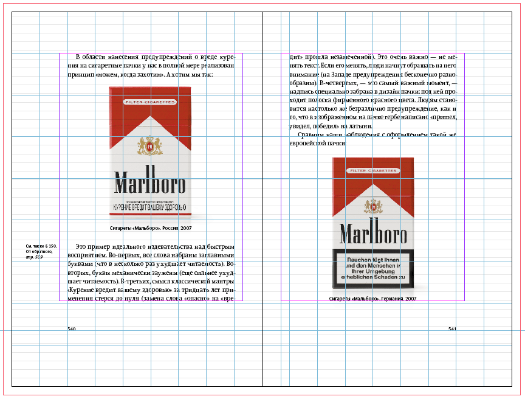This screenshot has height=399, width=525.
Task: Click the Marlboro logo on the German pack
Action: point(372,231)
